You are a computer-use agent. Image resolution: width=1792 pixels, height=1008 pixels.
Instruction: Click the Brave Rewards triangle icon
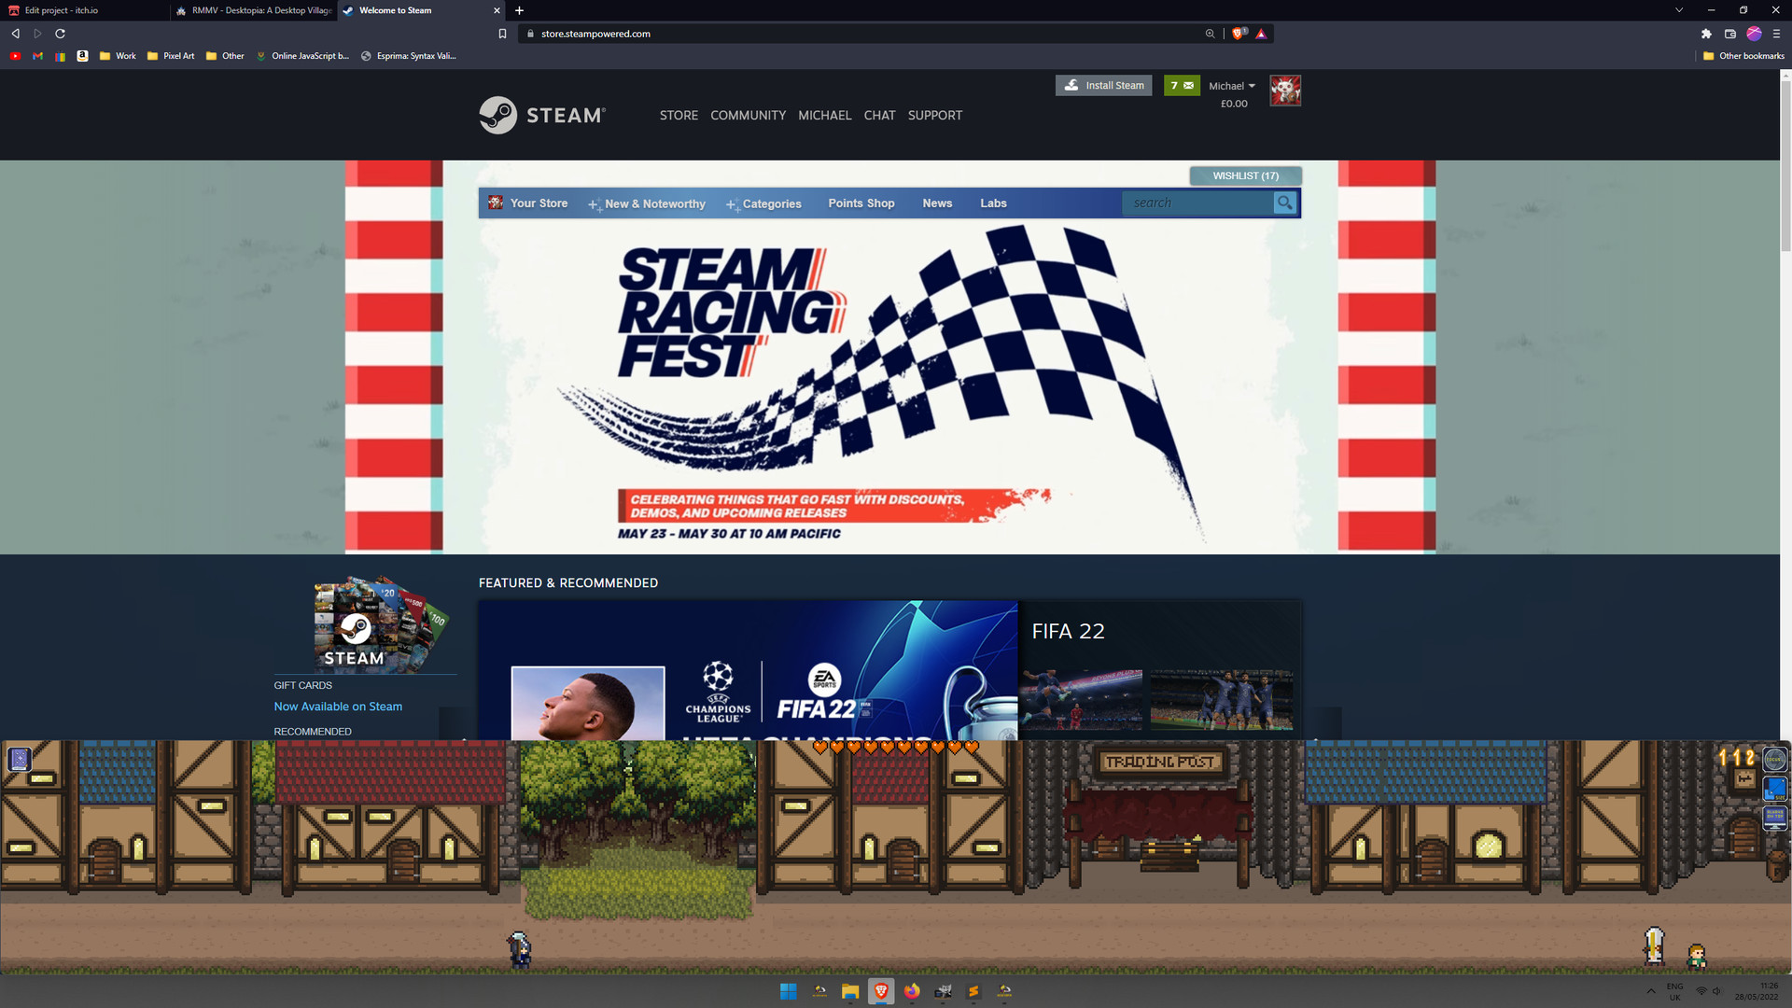[1261, 34]
